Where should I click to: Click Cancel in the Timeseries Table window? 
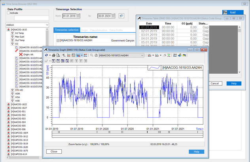pos(215,83)
